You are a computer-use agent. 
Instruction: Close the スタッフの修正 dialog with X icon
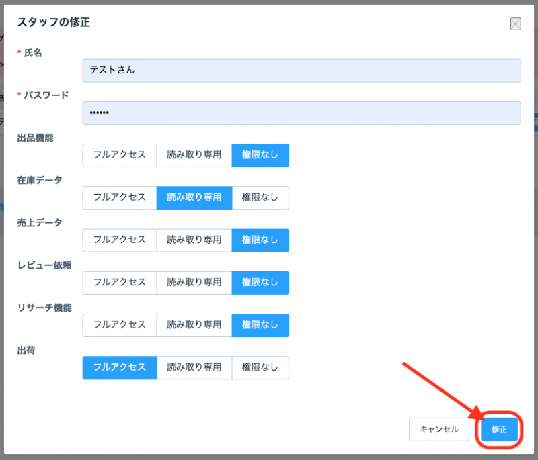click(x=515, y=24)
